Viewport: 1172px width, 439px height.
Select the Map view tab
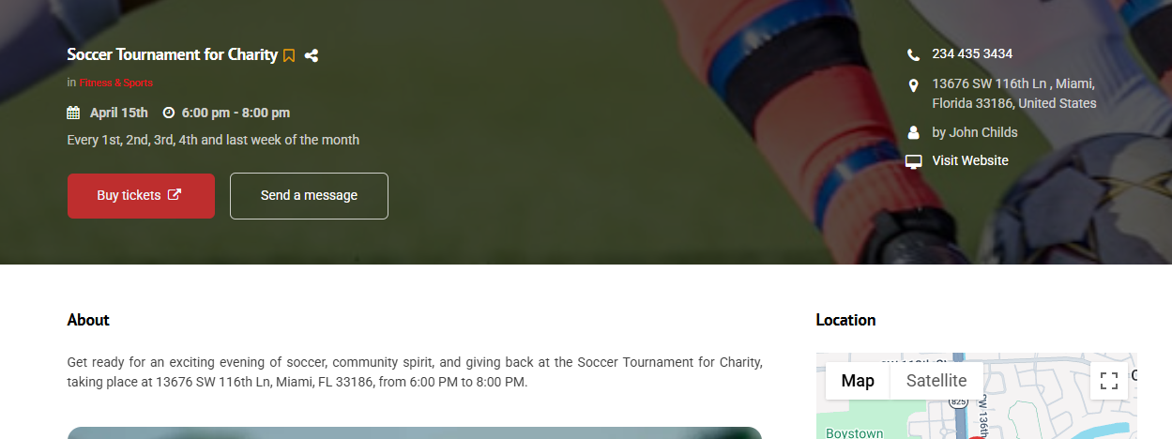(x=858, y=381)
